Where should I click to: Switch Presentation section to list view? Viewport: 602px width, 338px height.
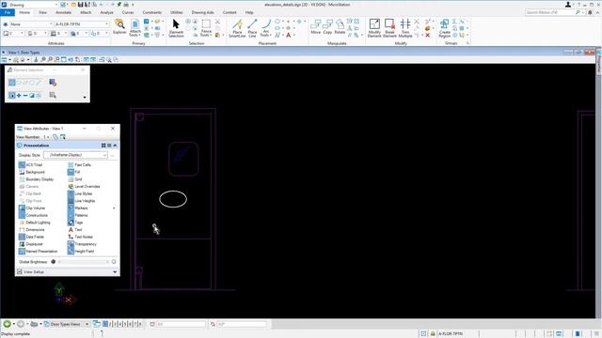click(109, 146)
